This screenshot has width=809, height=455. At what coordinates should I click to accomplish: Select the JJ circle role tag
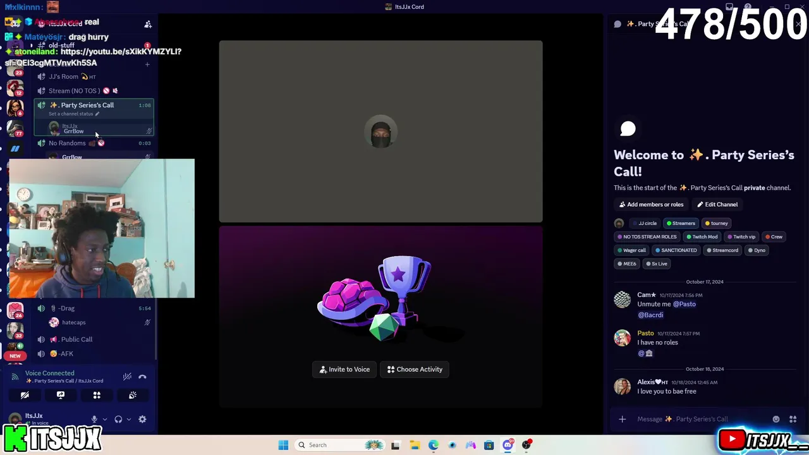[644, 223]
